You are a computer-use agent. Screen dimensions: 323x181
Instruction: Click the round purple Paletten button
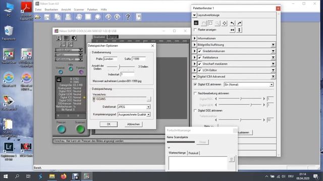(x=81, y=72)
